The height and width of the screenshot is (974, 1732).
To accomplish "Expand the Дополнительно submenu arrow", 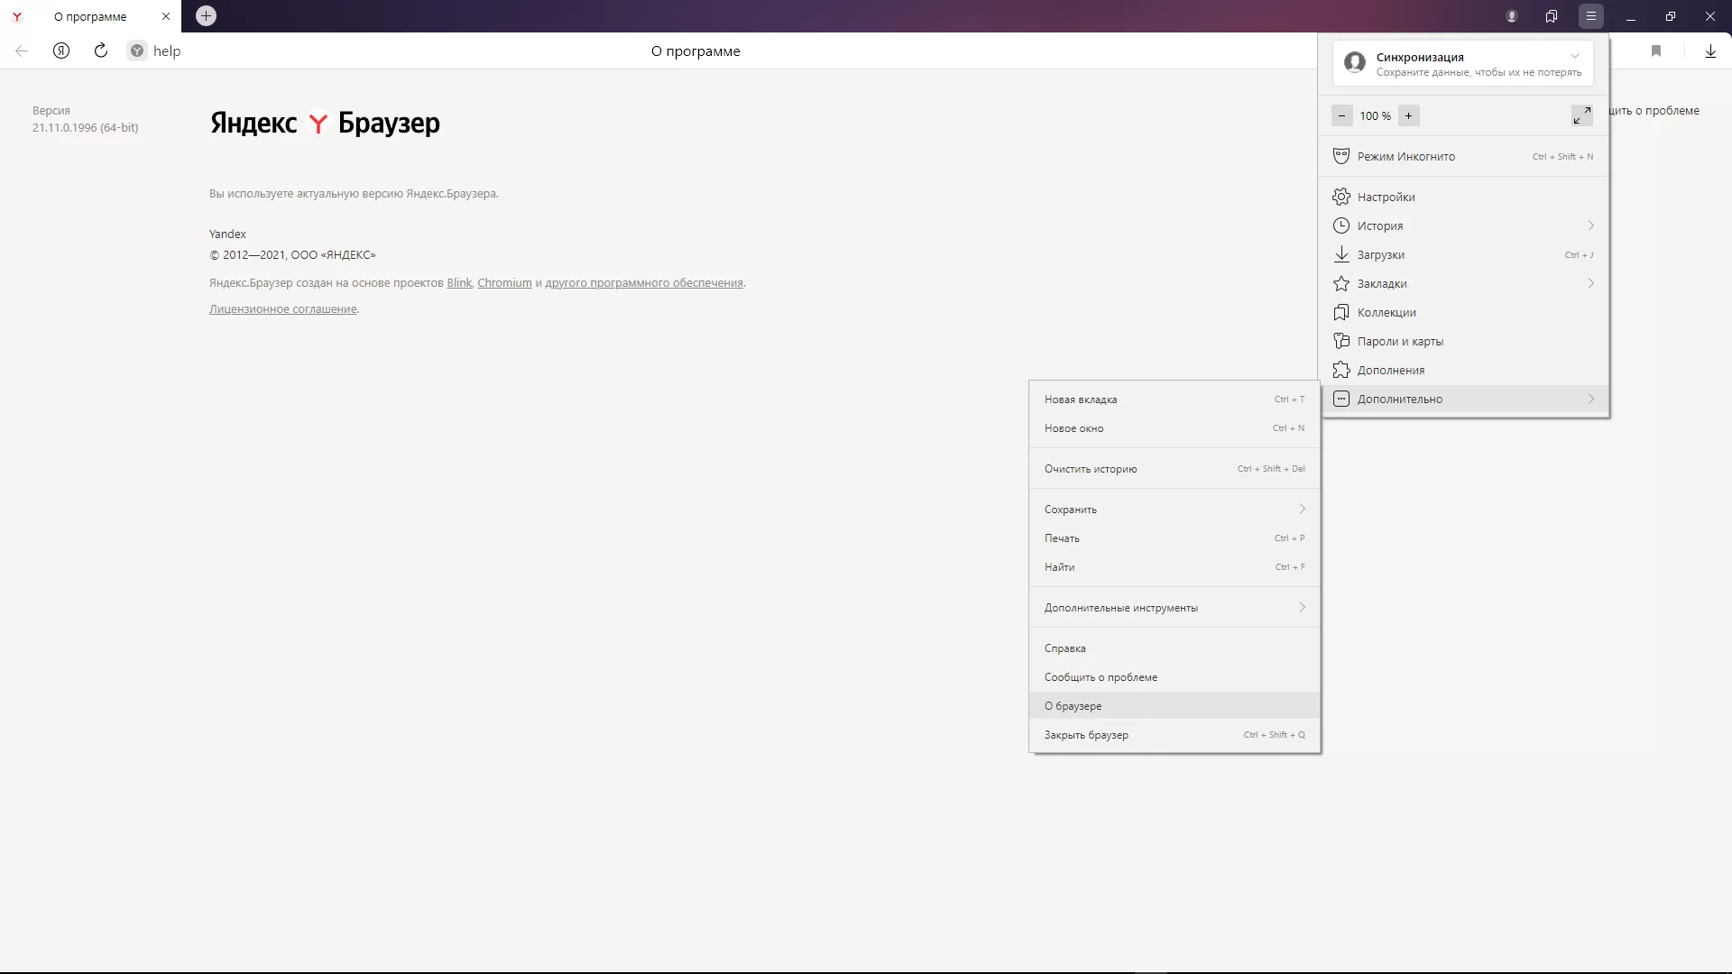I will 1591,399.
